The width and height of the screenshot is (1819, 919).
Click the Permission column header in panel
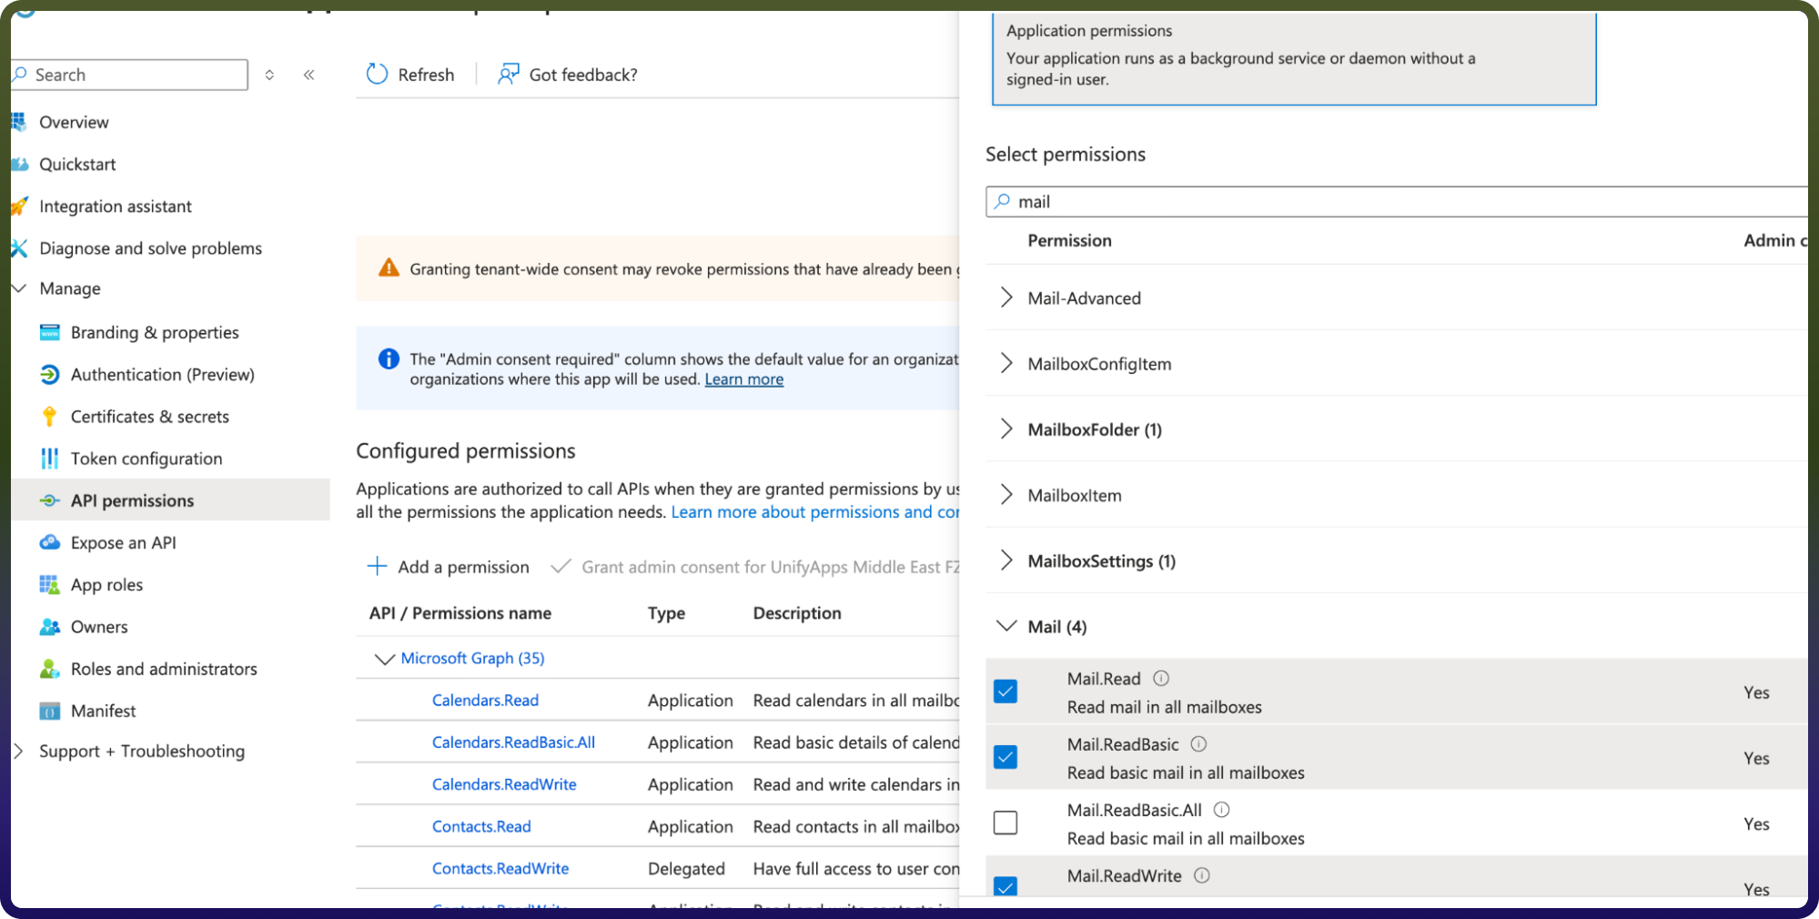[1070, 240]
